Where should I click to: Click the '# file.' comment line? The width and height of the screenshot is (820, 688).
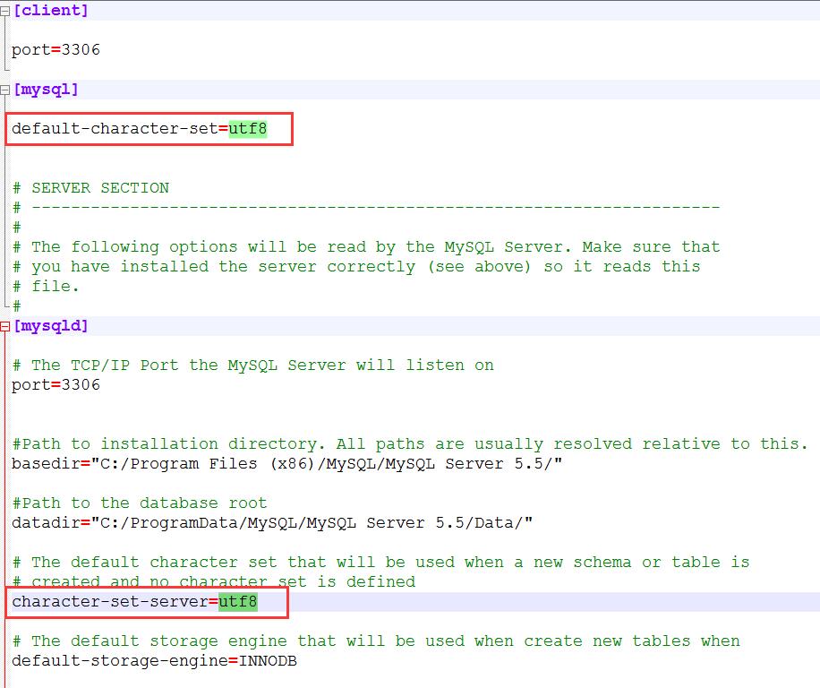46,287
